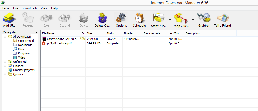The height and width of the screenshot is (111, 258).
Task: Collapse the All Downloads tree node
Action: pyautogui.click(x=5, y=37)
